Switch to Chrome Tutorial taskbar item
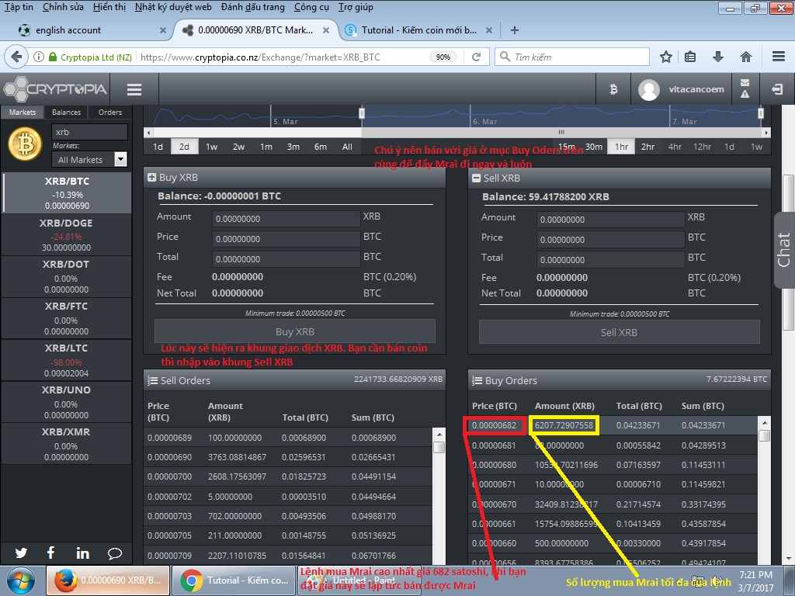 tap(234, 580)
